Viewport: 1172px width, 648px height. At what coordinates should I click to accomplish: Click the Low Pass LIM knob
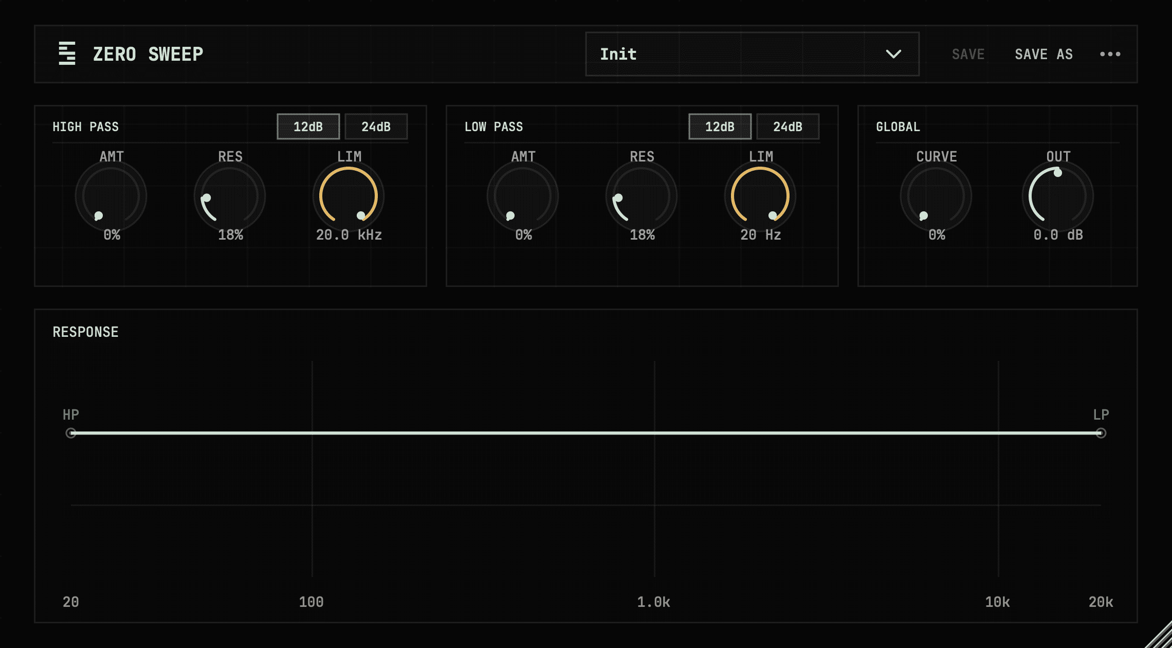760,196
